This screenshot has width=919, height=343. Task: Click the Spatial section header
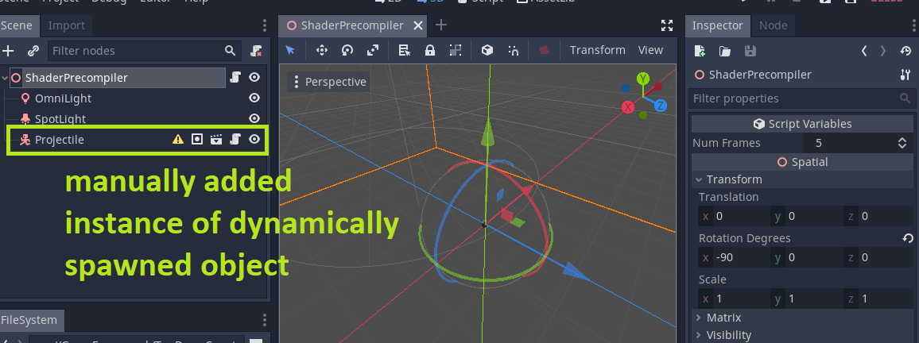click(802, 162)
